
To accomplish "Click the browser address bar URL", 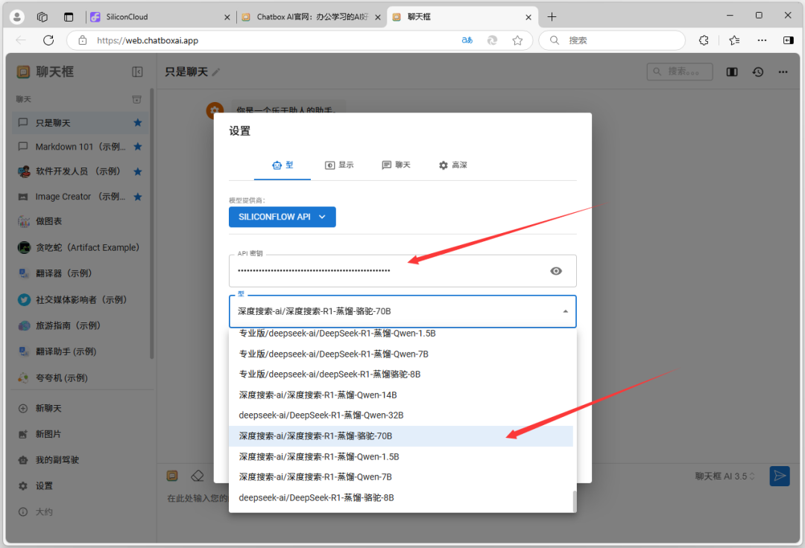I will [x=148, y=40].
